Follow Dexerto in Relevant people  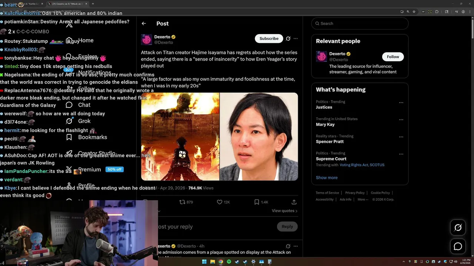pyautogui.click(x=393, y=57)
